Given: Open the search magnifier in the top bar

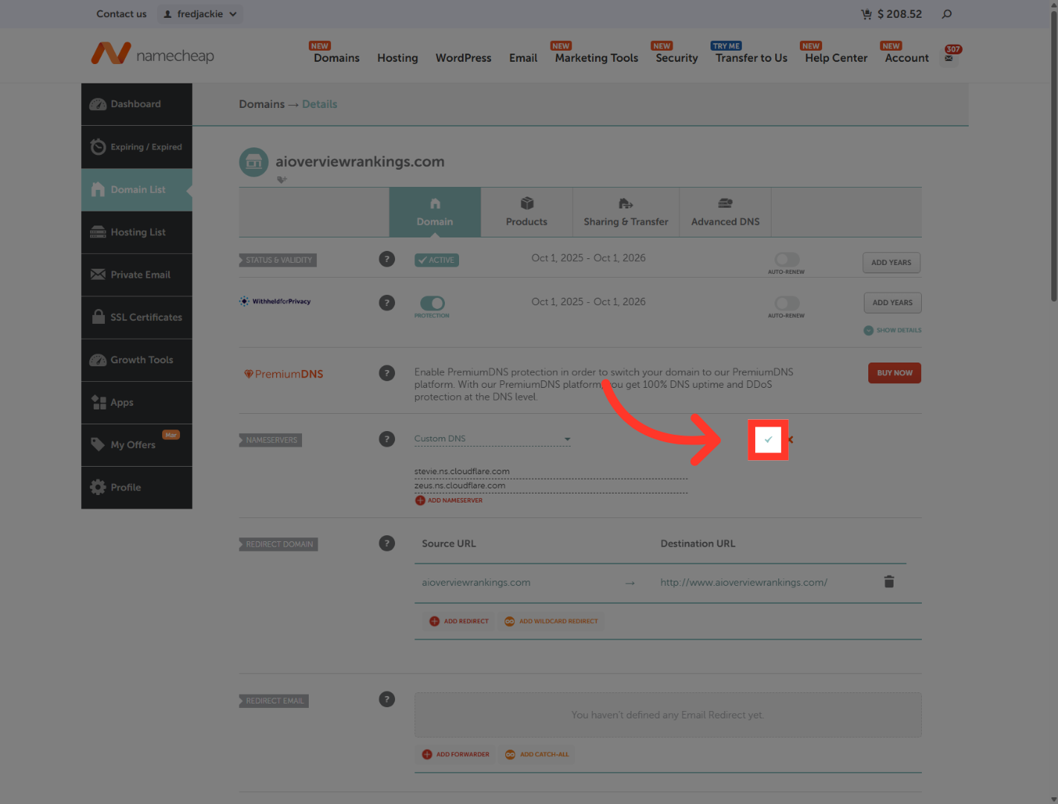Looking at the screenshot, I should pos(944,13).
